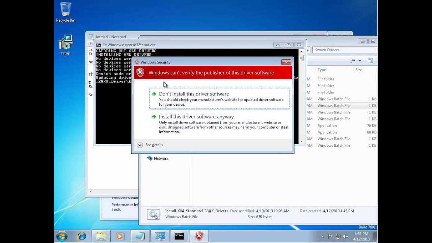The height and width of the screenshot is (243, 432).
Task: Click the cmd.exe scrollbar down arrow
Action: pyautogui.click(x=301, y=141)
